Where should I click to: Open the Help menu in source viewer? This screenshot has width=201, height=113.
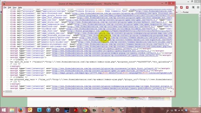coord(20,8)
